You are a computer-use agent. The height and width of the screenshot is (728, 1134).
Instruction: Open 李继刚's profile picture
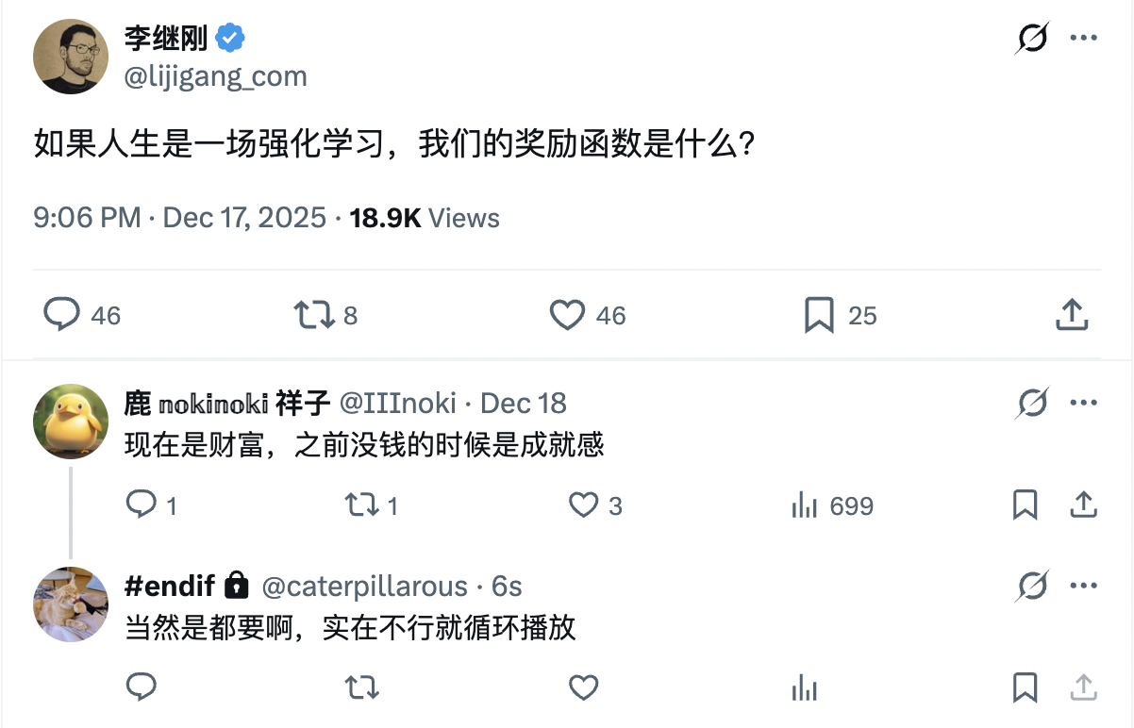(71, 56)
